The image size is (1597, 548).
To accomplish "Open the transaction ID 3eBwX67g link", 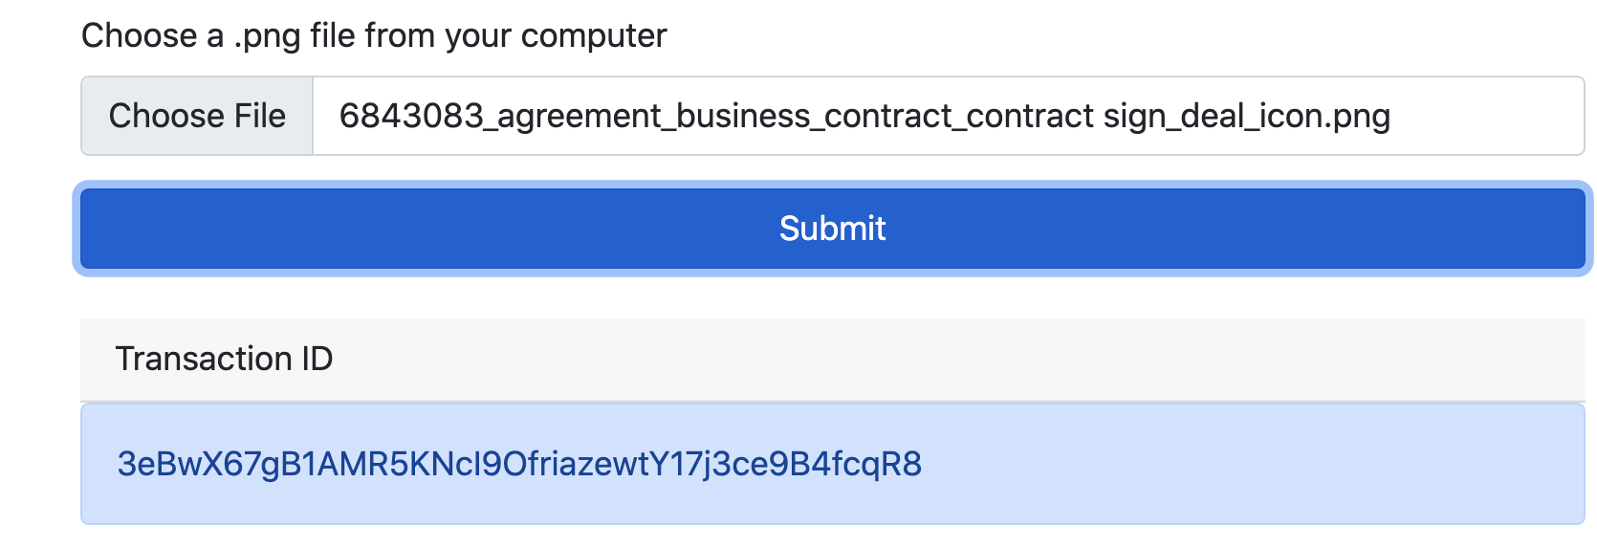I will tap(518, 464).
